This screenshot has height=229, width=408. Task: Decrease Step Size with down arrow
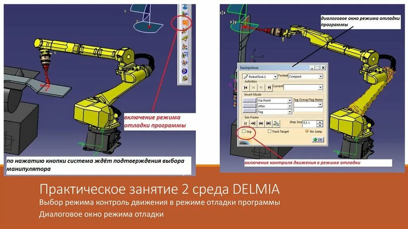tap(320, 125)
